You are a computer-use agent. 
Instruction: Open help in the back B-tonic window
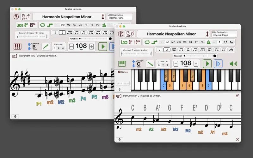16,17
